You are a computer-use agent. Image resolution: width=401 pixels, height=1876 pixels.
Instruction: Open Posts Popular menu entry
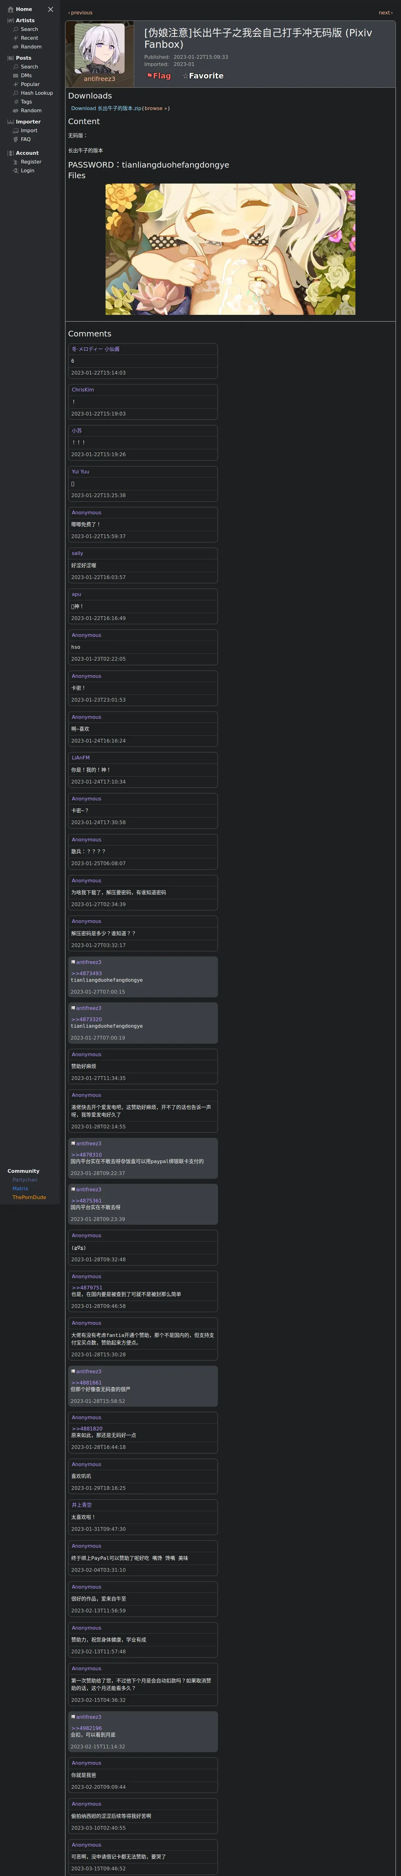[x=30, y=84]
